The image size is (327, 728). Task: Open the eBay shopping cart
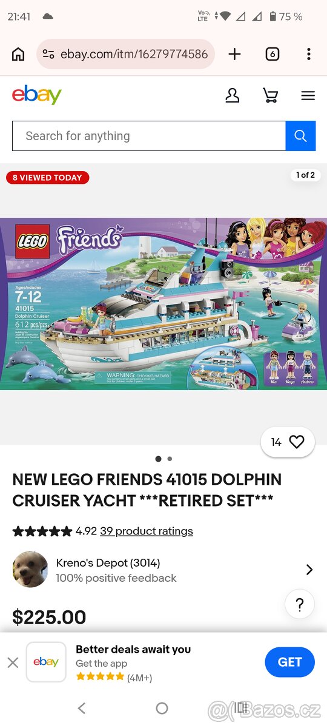click(270, 95)
